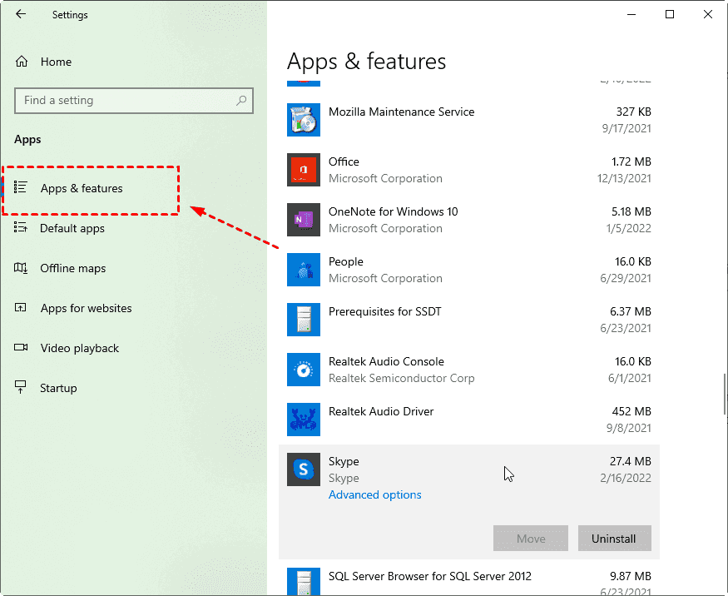Click the Realtek Audio Driver size 452 MB
This screenshot has height=596, width=728.
pos(631,411)
